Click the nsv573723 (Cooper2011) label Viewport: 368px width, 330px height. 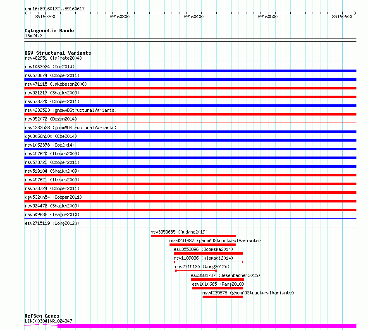click(52, 162)
